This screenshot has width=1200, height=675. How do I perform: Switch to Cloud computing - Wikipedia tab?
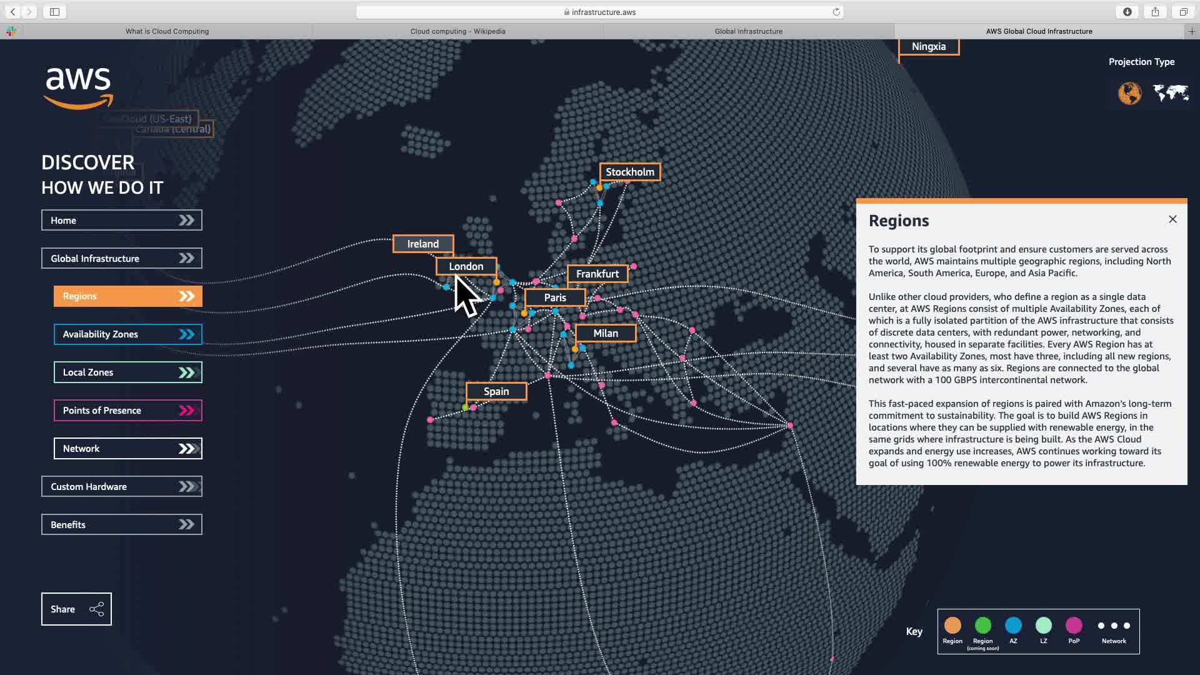(457, 31)
